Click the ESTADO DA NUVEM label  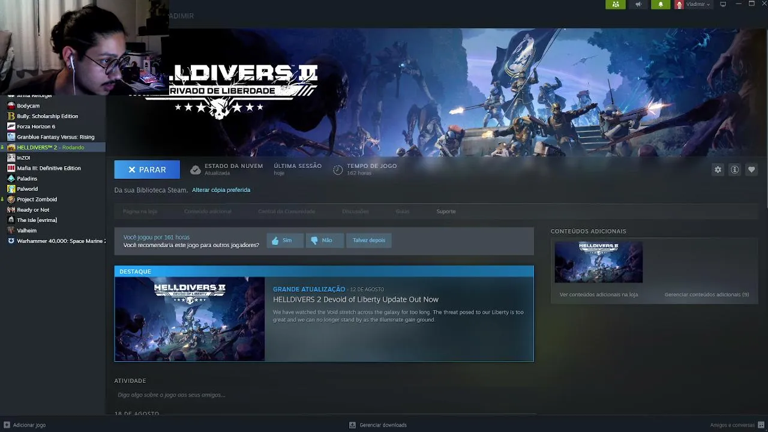tap(233, 166)
